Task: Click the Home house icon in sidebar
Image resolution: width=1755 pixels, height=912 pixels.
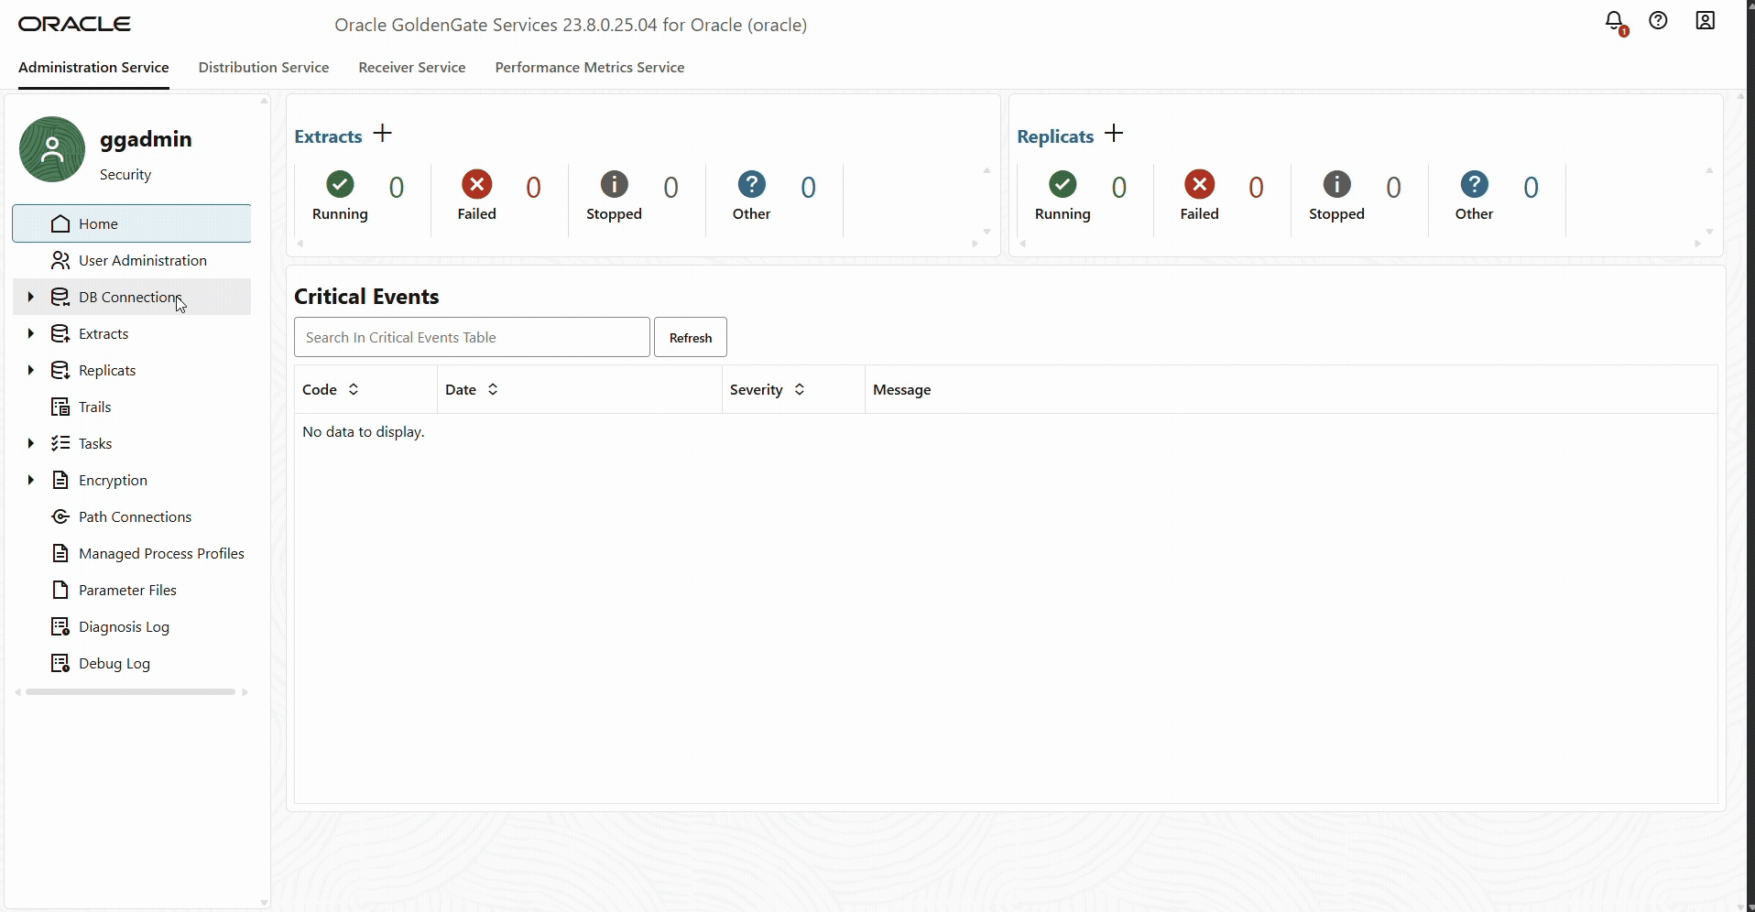Action: (60, 223)
